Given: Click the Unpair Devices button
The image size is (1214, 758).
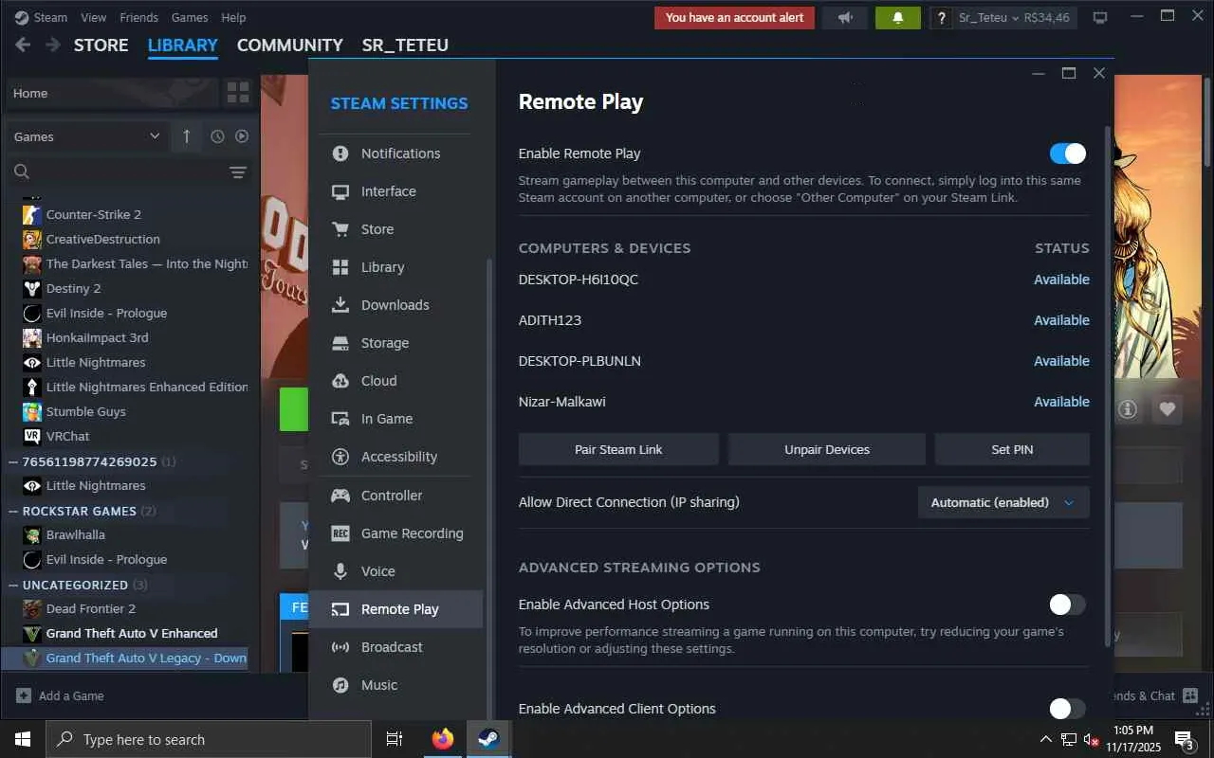Looking at the screenshot, I should [827, 449].
